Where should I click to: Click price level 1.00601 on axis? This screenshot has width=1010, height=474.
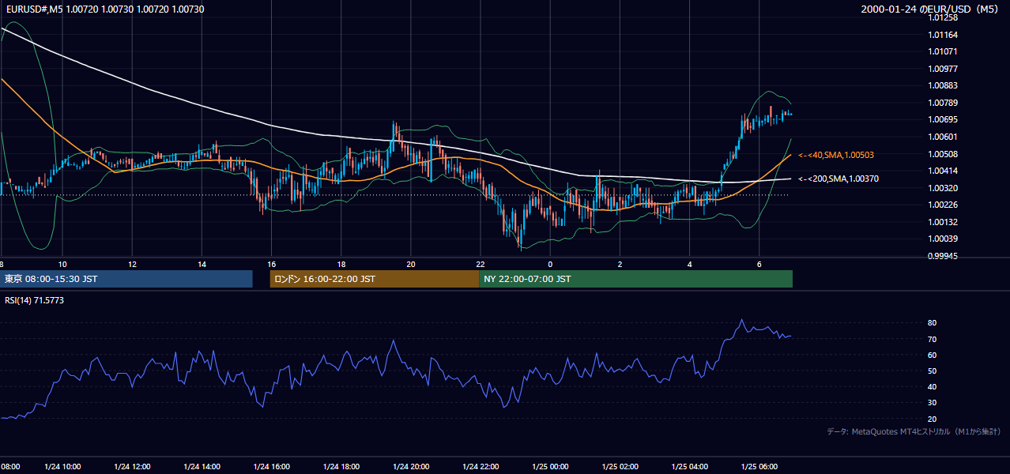tap(943, 137)
